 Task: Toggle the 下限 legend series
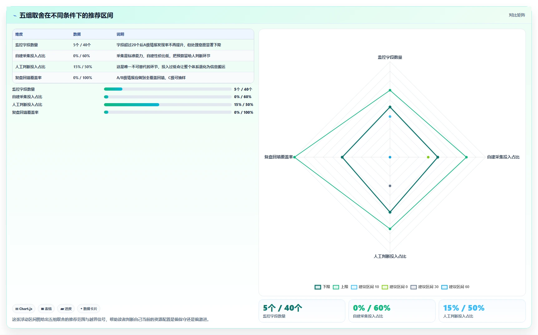pyautogui.click(x=322, y=287)
